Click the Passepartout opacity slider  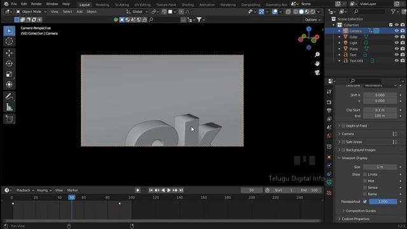click(x=383, y=202)
